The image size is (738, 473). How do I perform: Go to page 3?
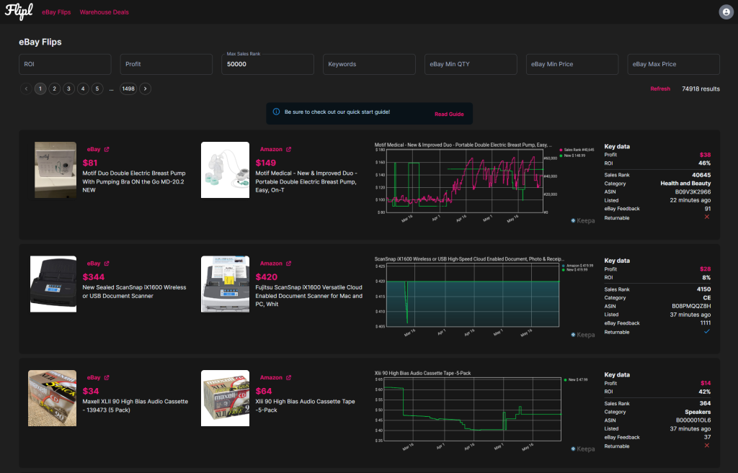click(x=68, y=89)
